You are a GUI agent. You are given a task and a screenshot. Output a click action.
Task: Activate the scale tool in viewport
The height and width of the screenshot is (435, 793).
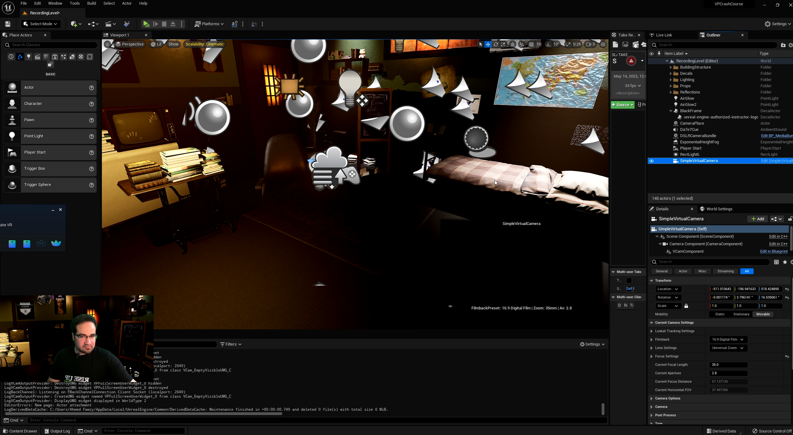pos(503,44)
